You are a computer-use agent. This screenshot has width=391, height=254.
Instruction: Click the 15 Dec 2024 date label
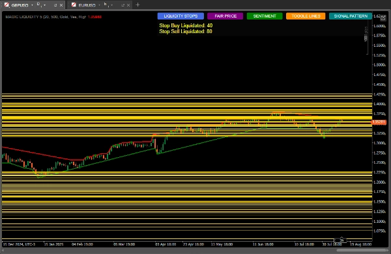pos(19,244)
